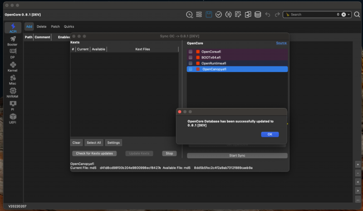The width and height of the screenshot is (363, 211).
Task: Switch to the Patch tab
Action: coord(55,27)
